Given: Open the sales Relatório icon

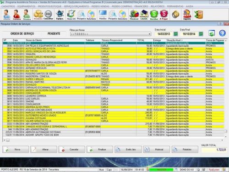Looking at the screenshot, I should click(123, 15).
